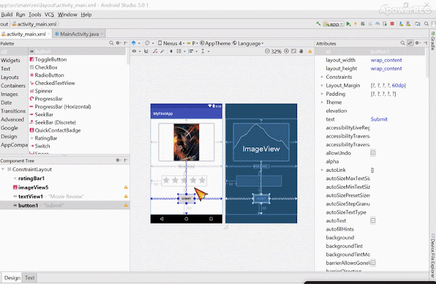The width and height of the screenshot is (436, 284).
Task: Select RatingBar in the palette
Action: 46,138
